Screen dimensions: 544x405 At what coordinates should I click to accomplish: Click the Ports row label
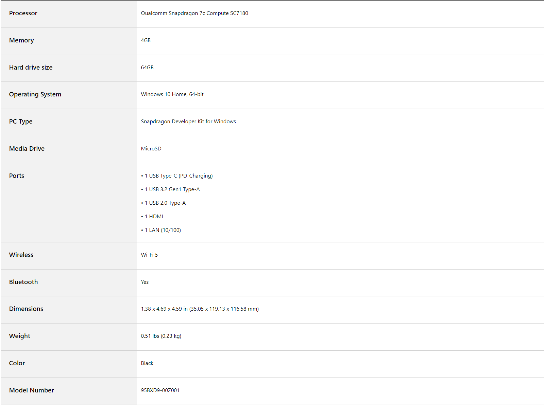[17, 176]
